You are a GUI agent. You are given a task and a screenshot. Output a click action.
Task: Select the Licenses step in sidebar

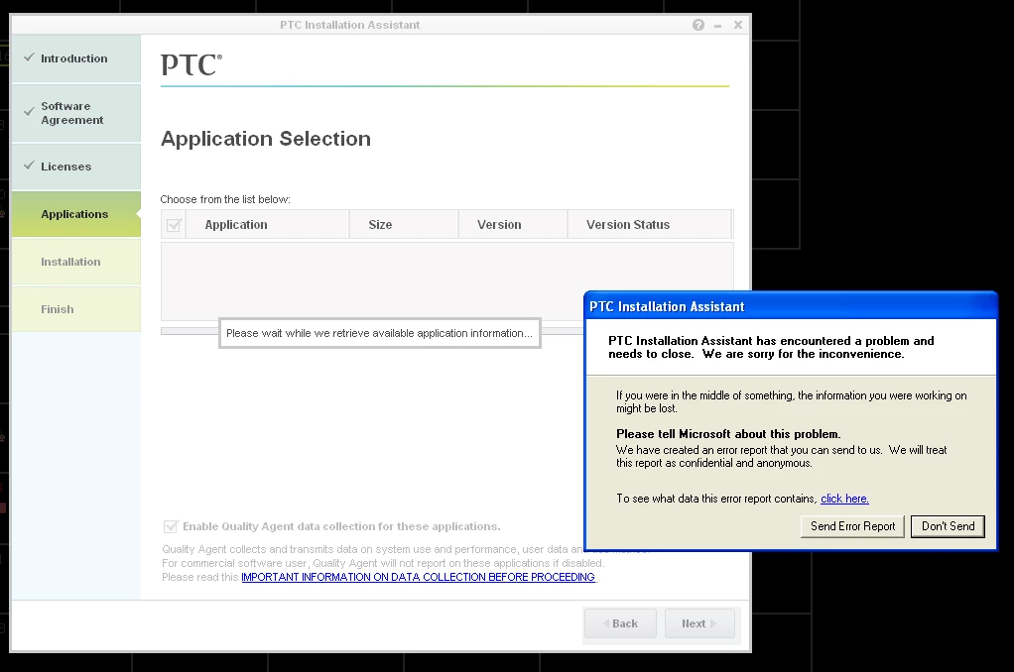76,167
